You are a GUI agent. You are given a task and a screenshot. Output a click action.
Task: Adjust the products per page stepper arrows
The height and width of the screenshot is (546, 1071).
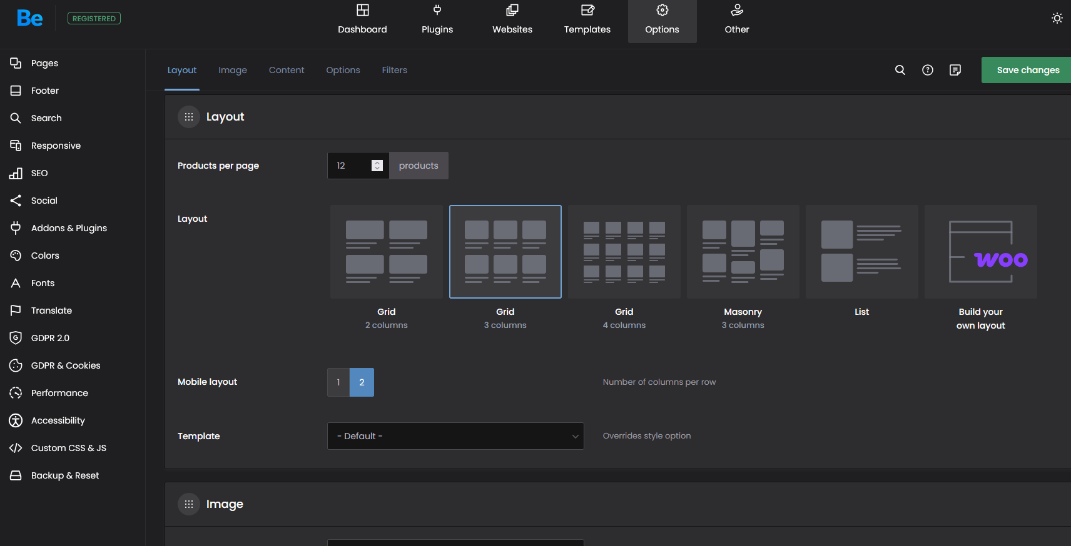377,166
